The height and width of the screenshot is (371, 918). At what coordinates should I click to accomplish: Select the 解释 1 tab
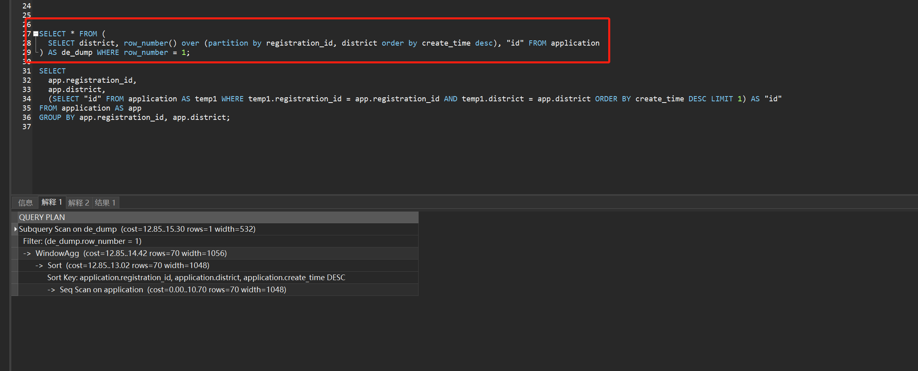(x=52, y=202)
